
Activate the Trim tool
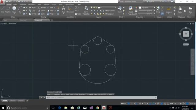[50, 7]
